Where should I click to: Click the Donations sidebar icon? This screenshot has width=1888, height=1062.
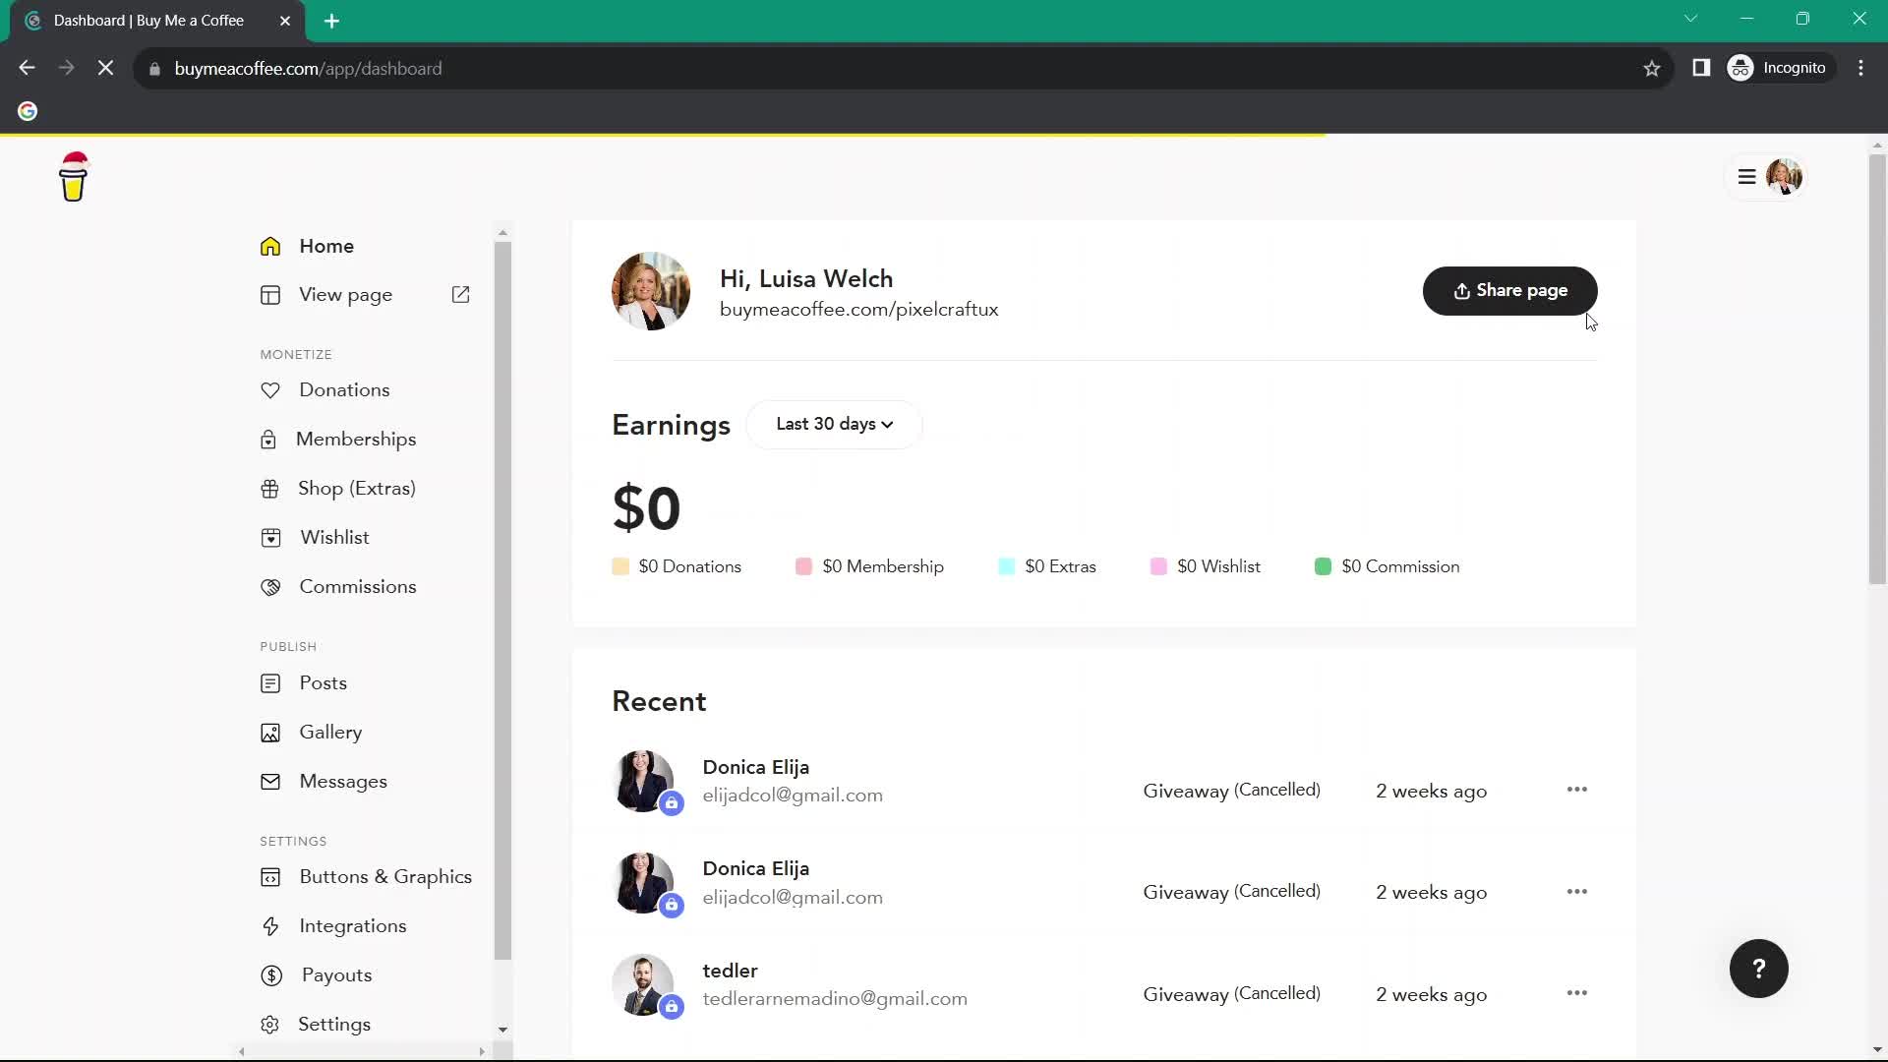pos(269,390)
